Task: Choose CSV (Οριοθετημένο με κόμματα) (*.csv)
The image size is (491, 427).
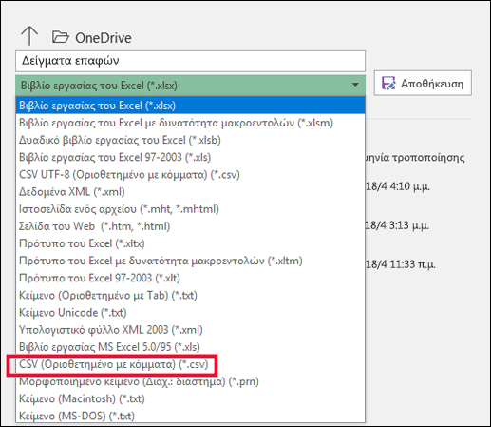Action: point(190,364)
